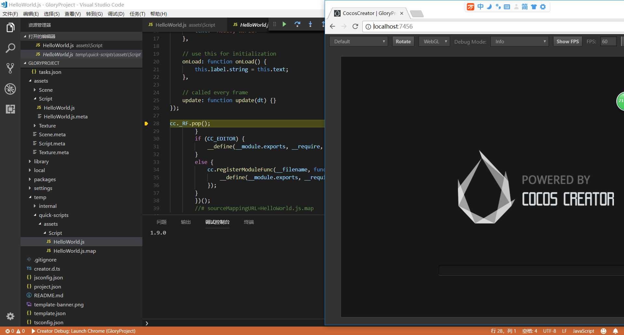Open notifications bell in status bar
624x335 pixels.
coord(616,331)
